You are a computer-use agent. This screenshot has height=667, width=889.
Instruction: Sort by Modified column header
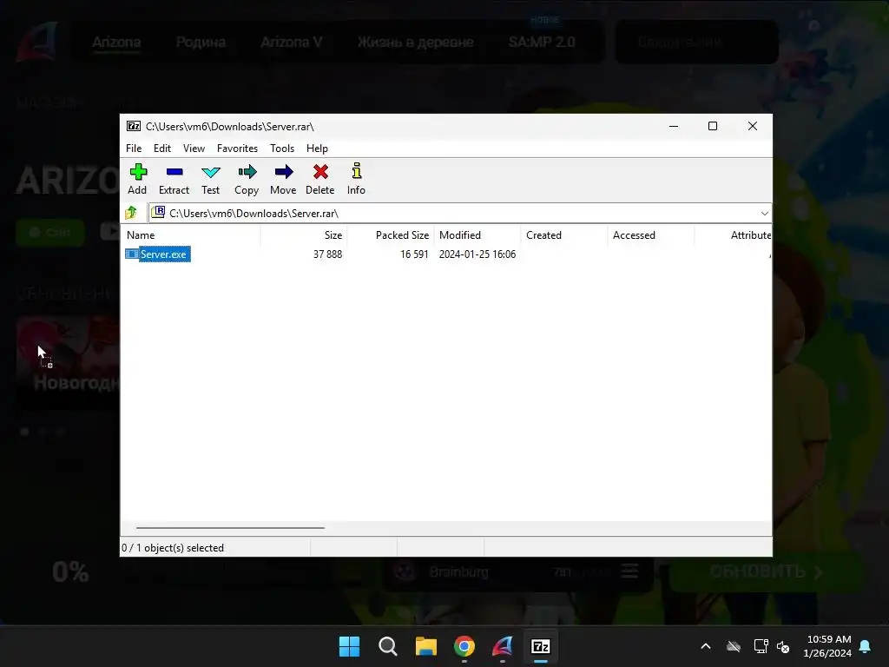point(477,234)
